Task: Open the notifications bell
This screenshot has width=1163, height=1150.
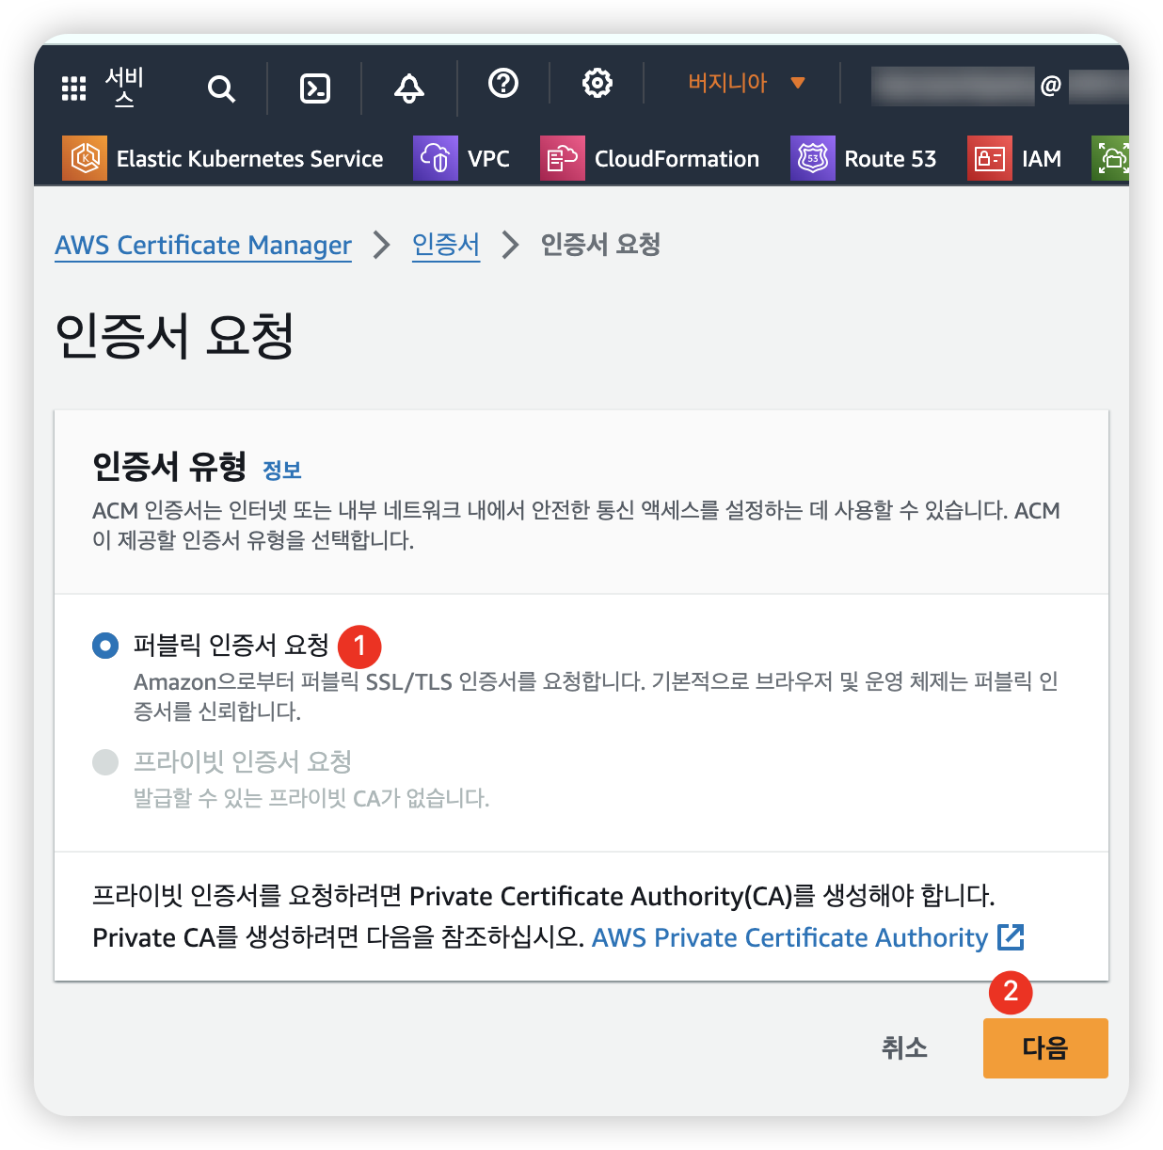Action: click(408, 88)
